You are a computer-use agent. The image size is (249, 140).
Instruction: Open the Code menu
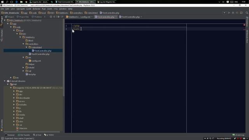(x=29, y=9)
